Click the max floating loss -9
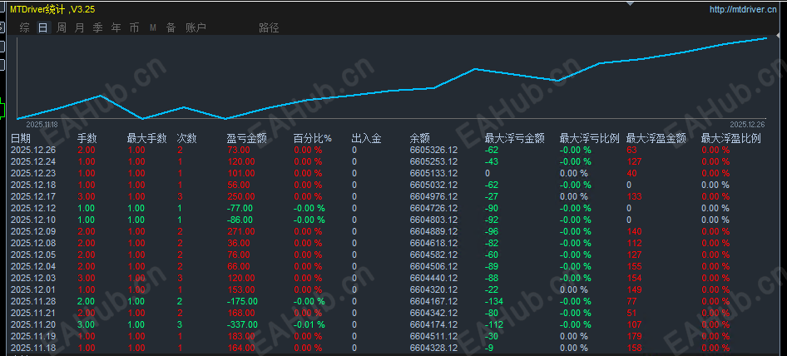The width and height of the screenshot is (787, 356). click(x=489, y=348)
